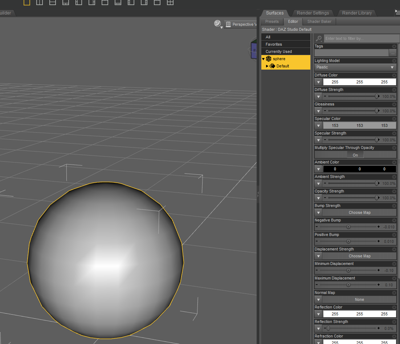Select the four-pane grid viewport layout icon
The image size is (400, 344).
pyautogui.click(x=170, y=3)
